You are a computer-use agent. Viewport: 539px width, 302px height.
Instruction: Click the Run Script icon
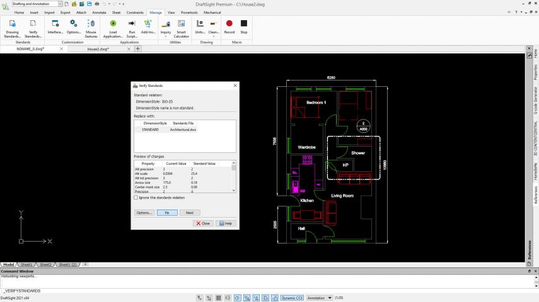(x=132, y=24)
